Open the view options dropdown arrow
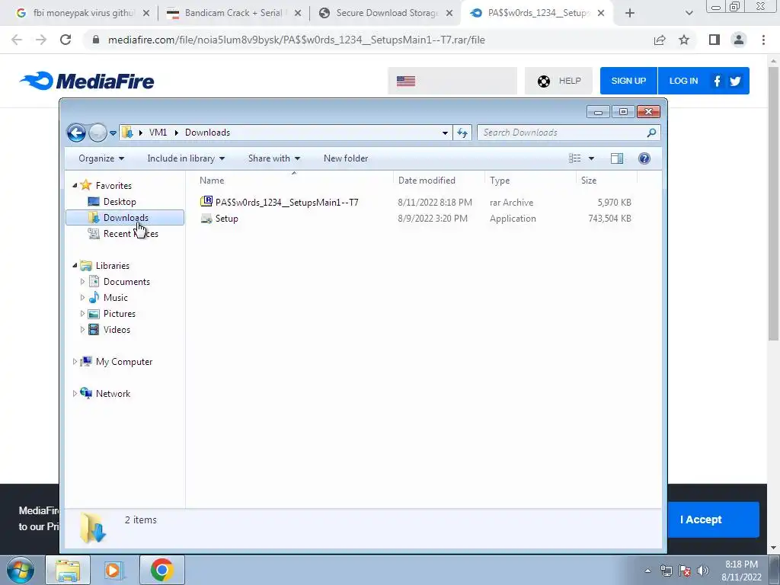 coord(591,158)
